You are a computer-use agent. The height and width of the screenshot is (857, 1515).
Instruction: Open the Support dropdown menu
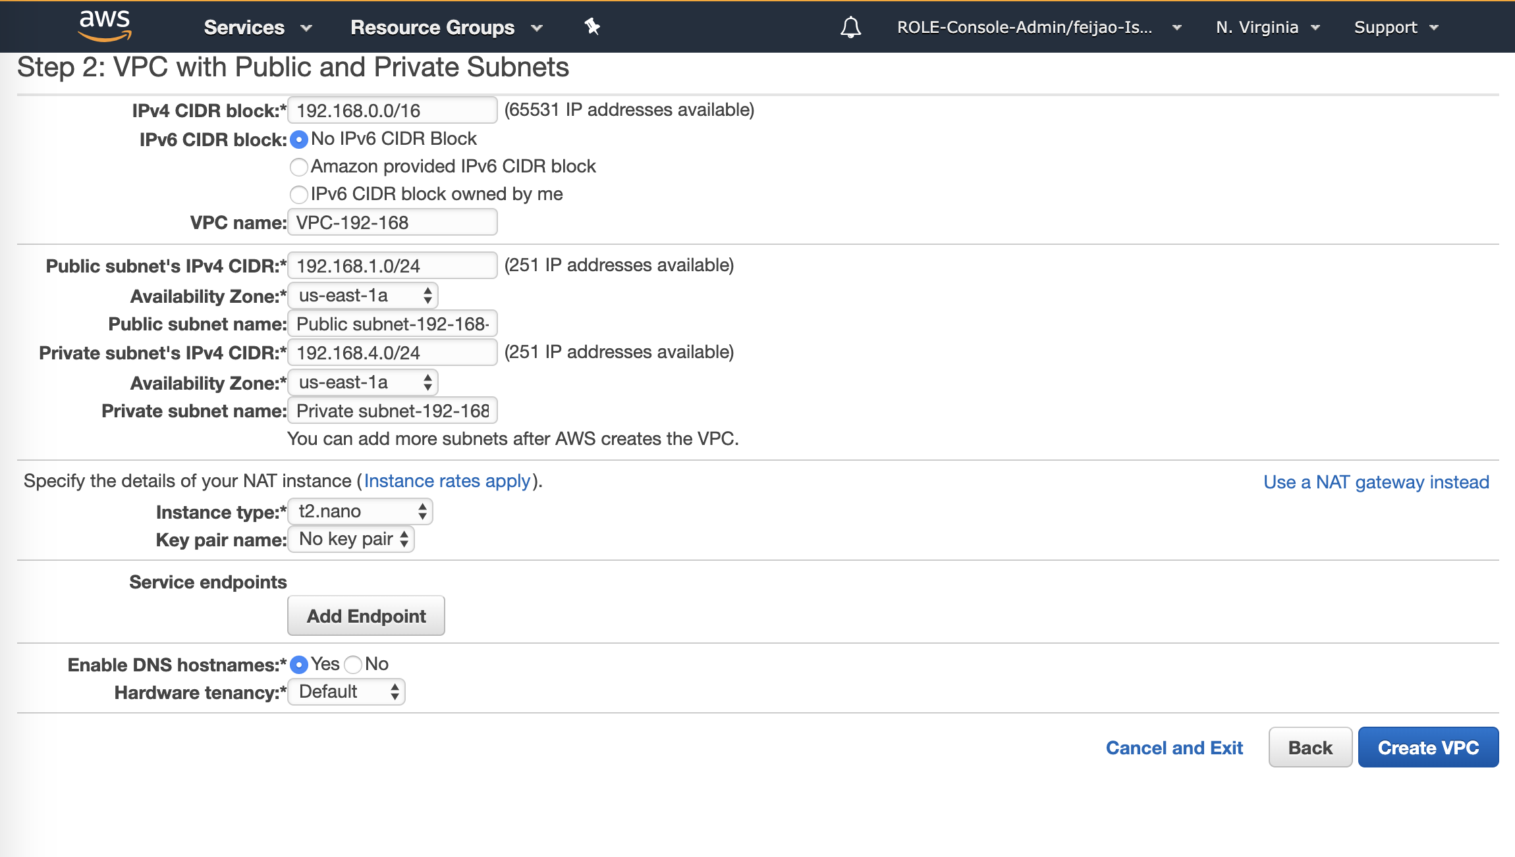point(1396,27)
